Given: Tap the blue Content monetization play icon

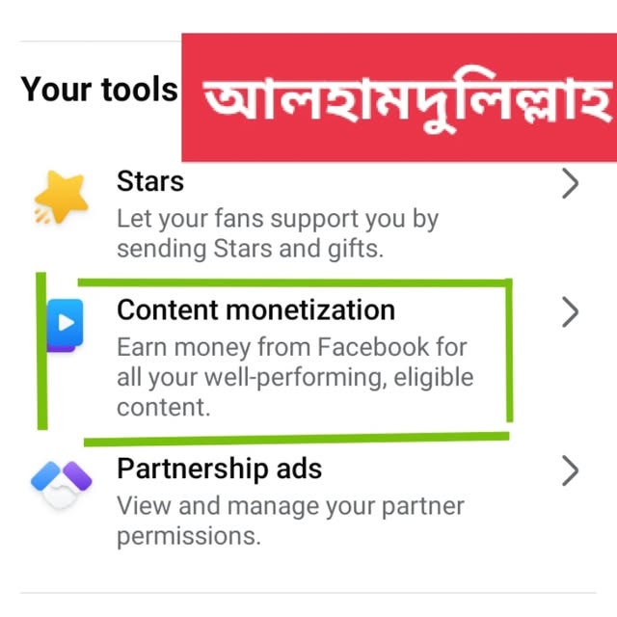Looking at the screenshot, I should coord(65,325).
